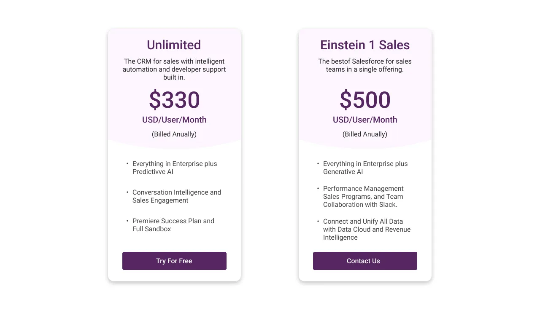This screenshot has height=310, width=540.
Task: Select the Everything in Enterprise plus Generative AI bullet
Action: 365,168
